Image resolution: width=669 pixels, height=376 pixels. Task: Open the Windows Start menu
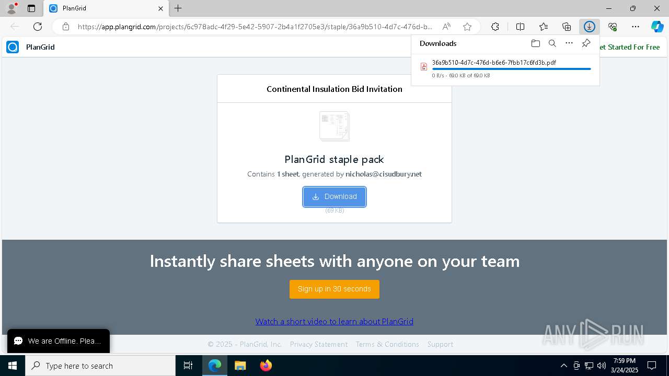tap(12, 366)
